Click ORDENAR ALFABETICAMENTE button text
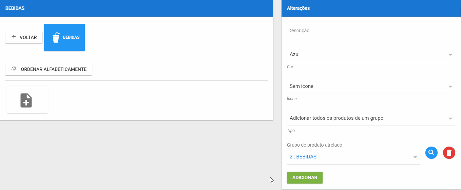 point(54,69)
